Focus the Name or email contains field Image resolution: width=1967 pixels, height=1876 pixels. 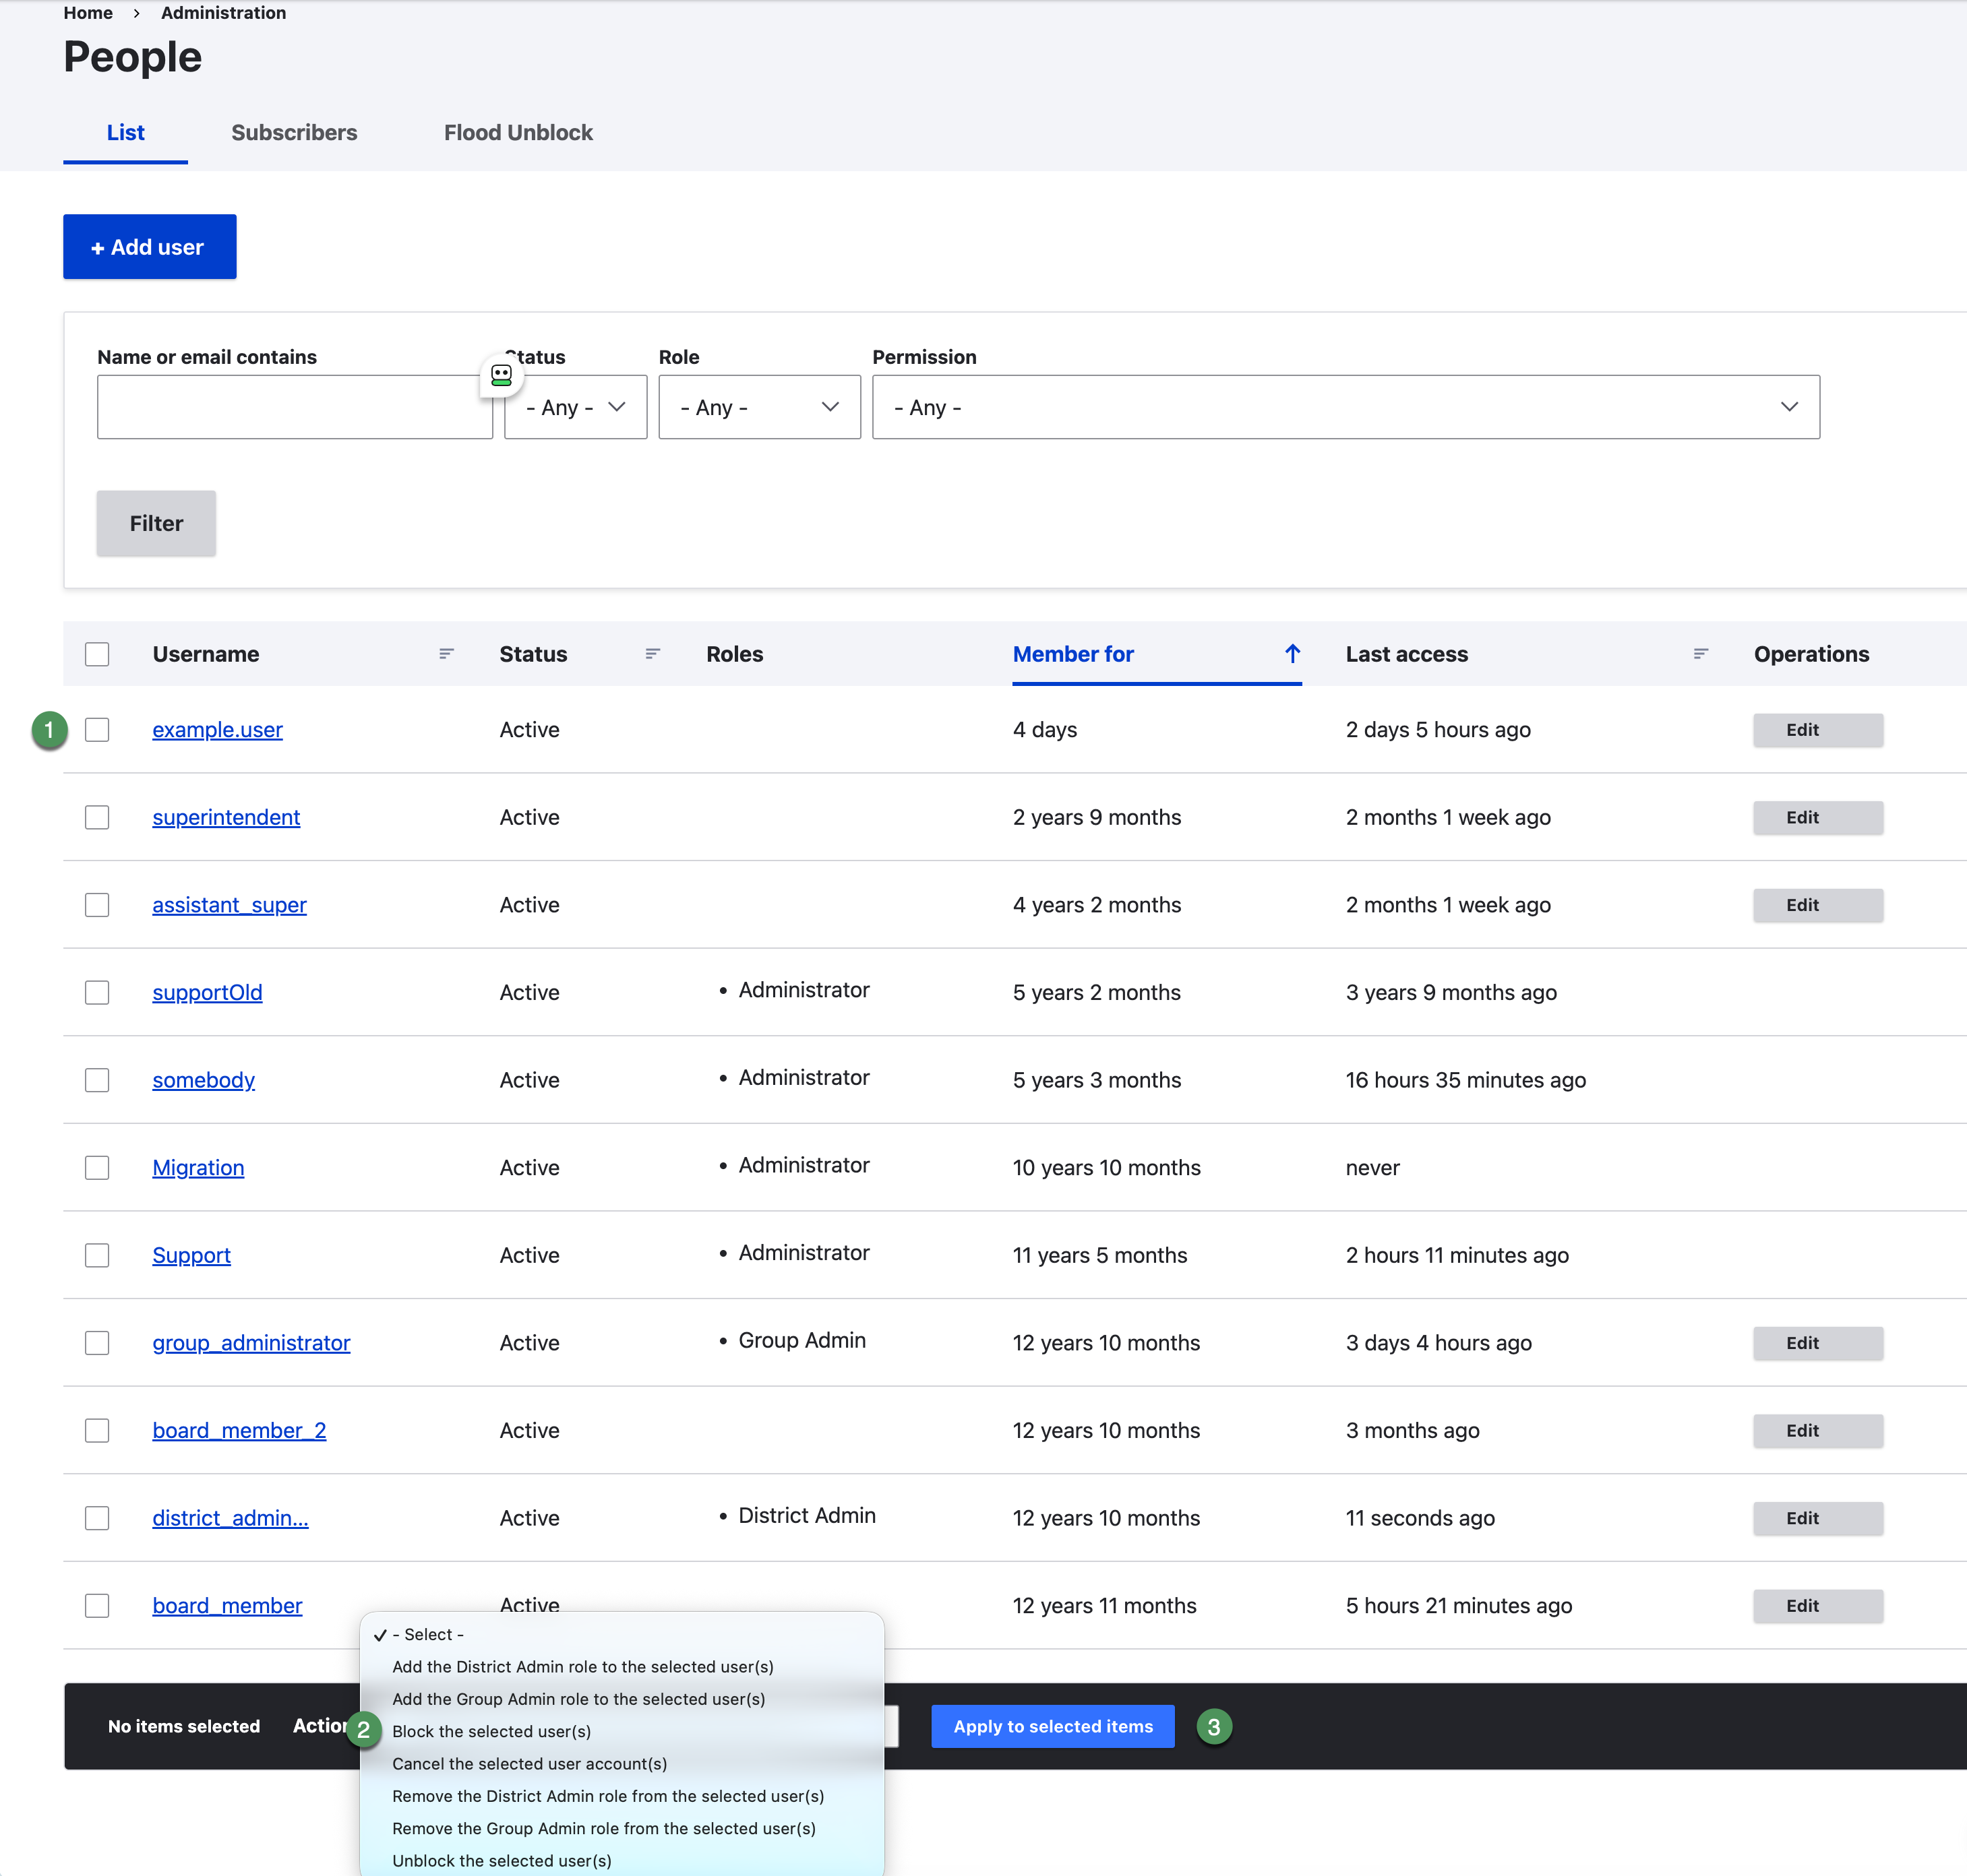(294, 407)
